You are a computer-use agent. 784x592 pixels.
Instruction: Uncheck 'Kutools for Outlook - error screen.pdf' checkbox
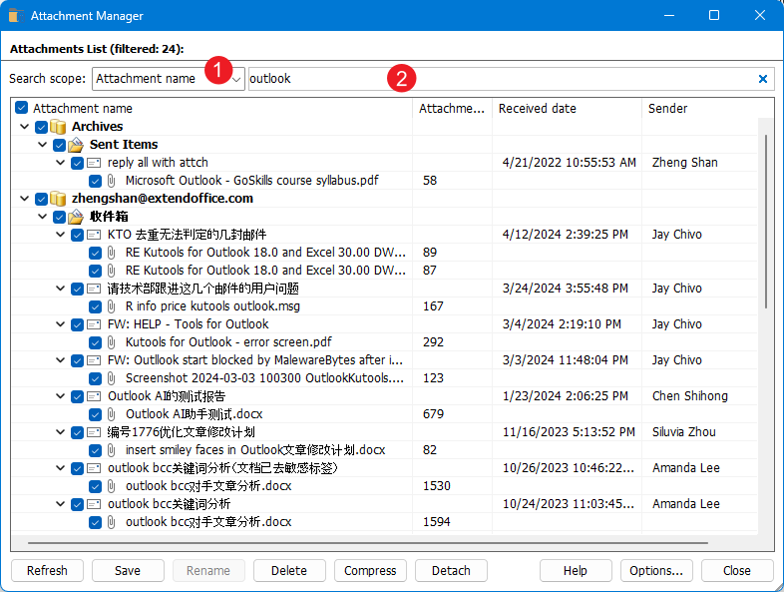[x=95, y=342]
